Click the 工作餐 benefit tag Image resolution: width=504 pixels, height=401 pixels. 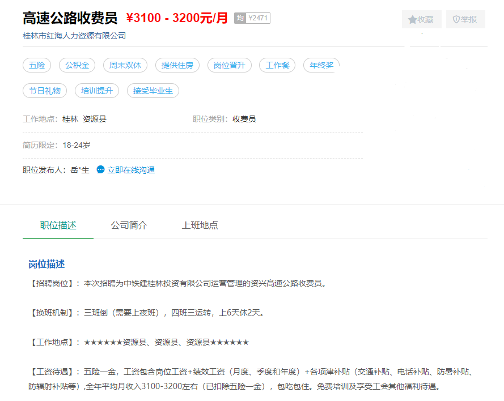tap(277, 65)
